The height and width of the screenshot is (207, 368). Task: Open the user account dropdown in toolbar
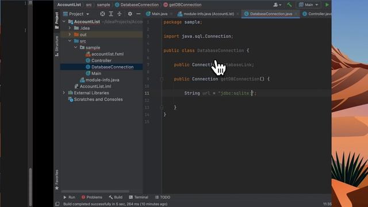277,5
